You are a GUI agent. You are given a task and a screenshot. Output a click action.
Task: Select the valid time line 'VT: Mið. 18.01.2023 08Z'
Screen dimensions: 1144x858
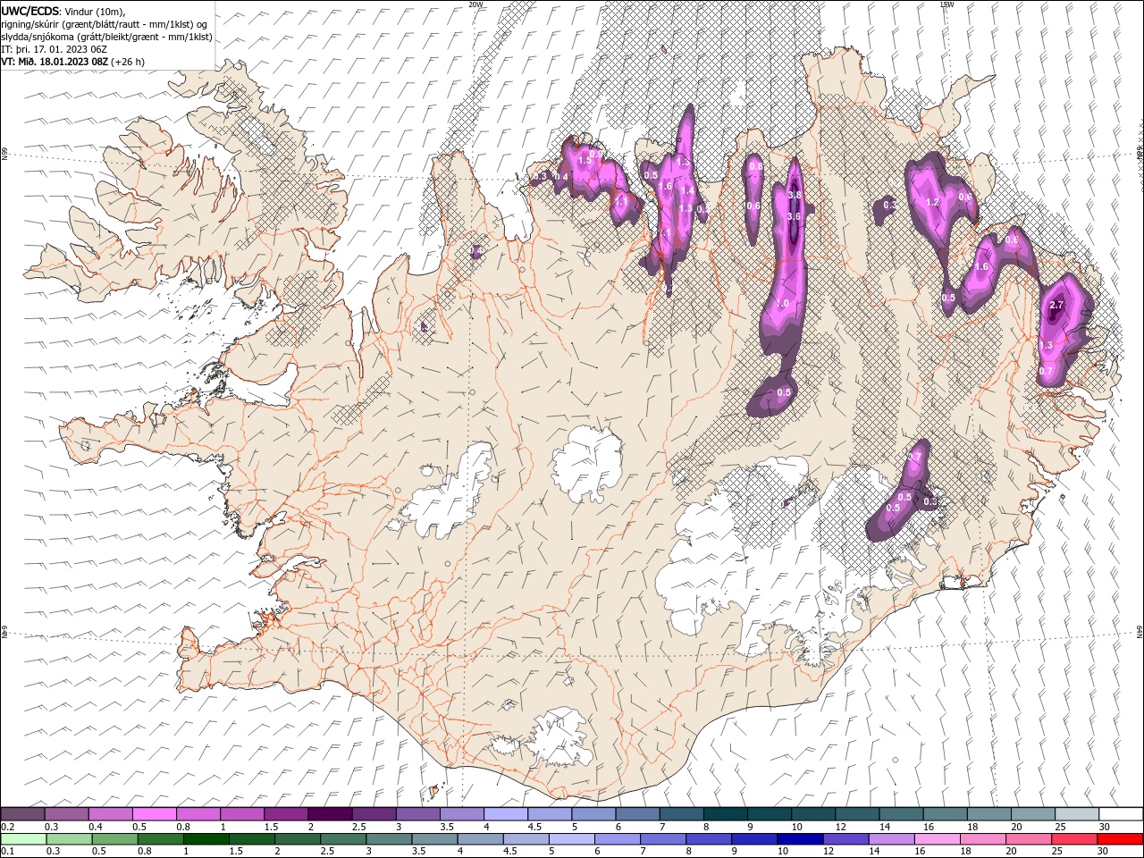tap(56, 62)
